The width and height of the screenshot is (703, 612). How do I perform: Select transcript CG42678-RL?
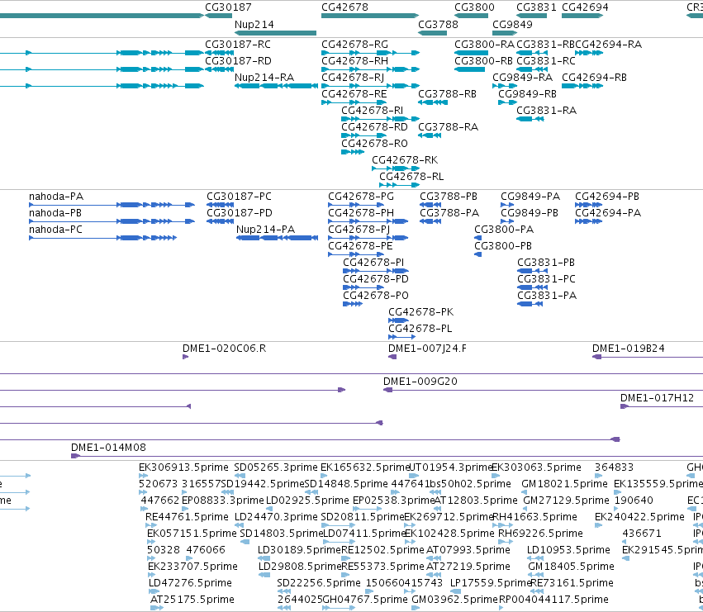[x=411, y=177]
